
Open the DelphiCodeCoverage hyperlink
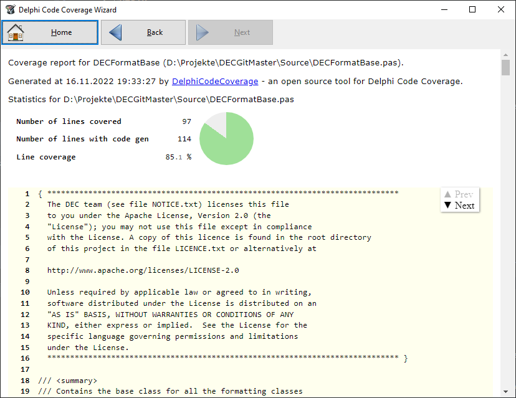click(x=215, y=81)
